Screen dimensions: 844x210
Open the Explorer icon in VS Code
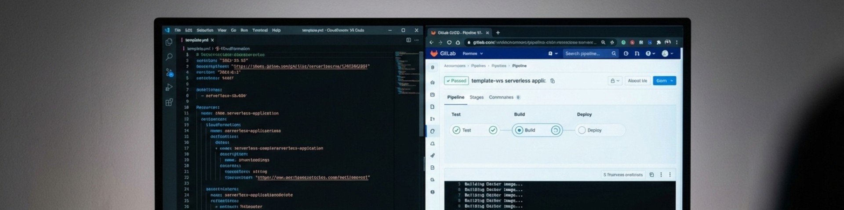pyautogui.click(x=169, y=42)
